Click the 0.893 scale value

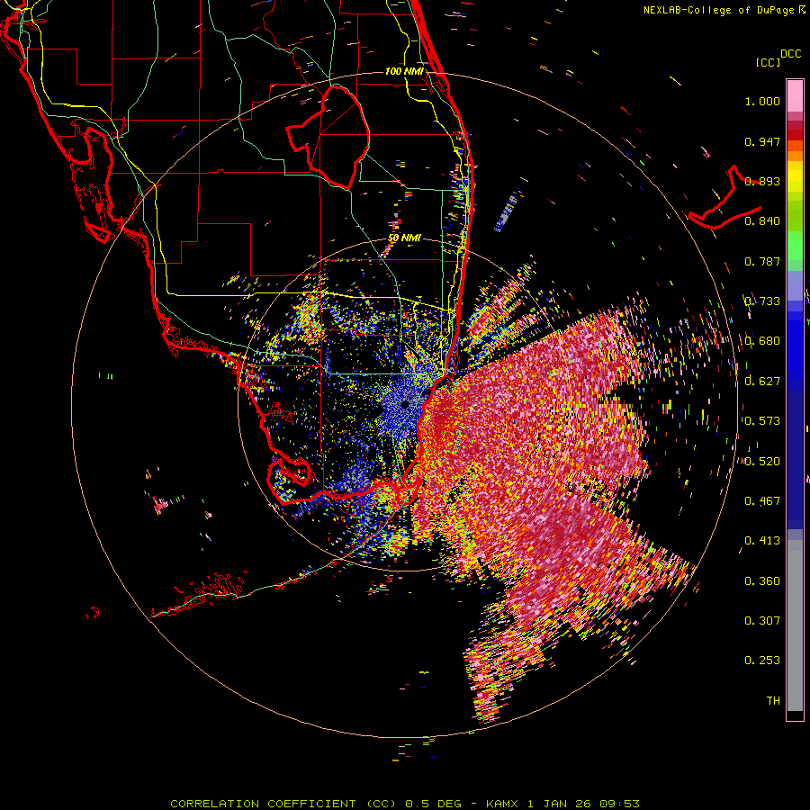[x=762, y=181]
